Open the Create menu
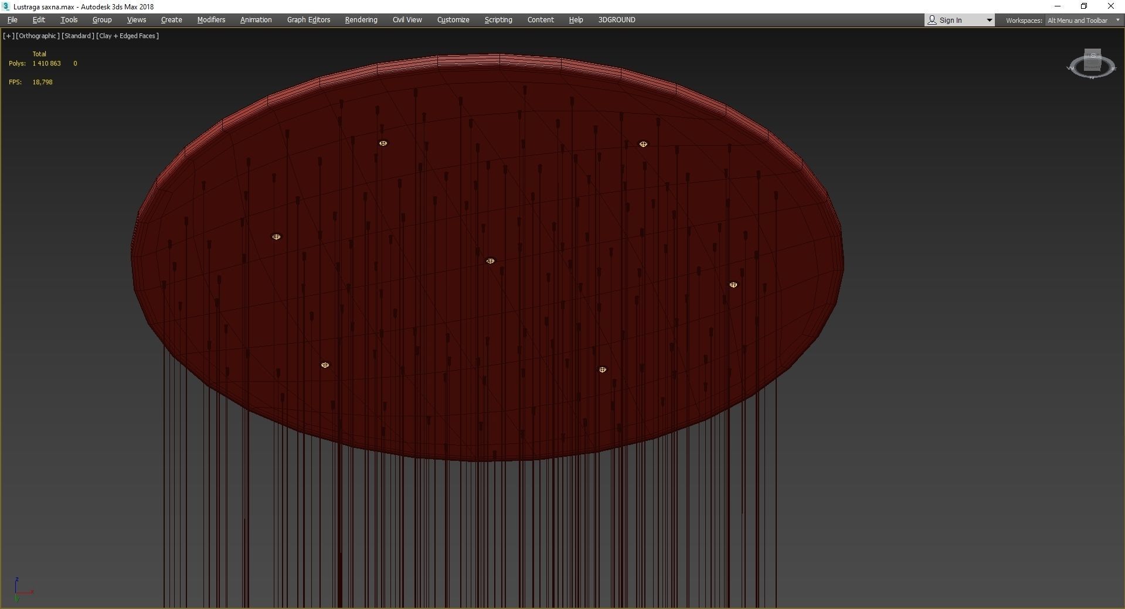Screen dimensions: 1125x609 (x=172, y=20)
